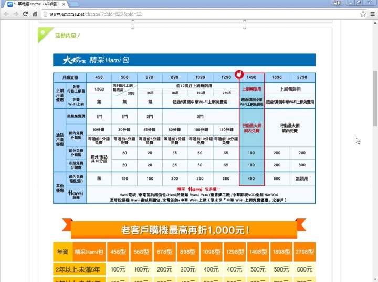Click the 25GB data cell
Viewport: 378px width, 282px height.
(226, 93)
